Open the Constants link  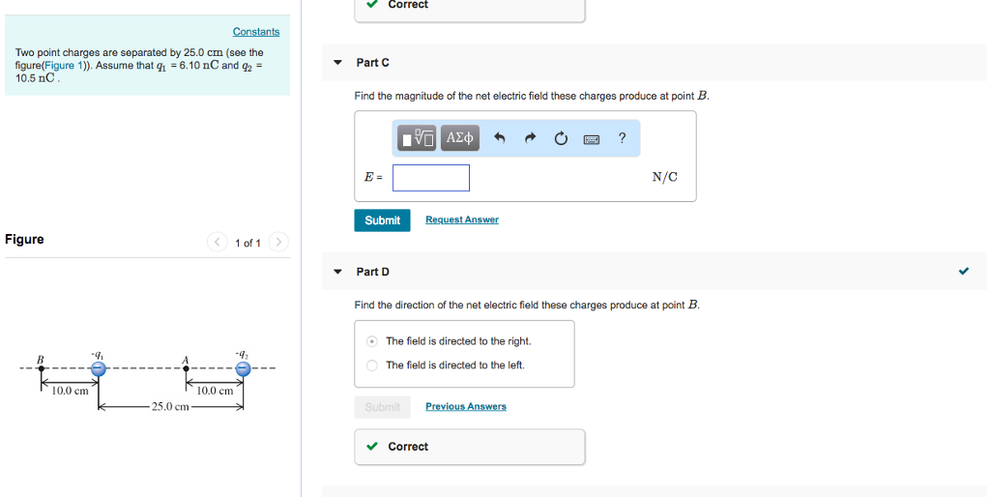point(255,32)
